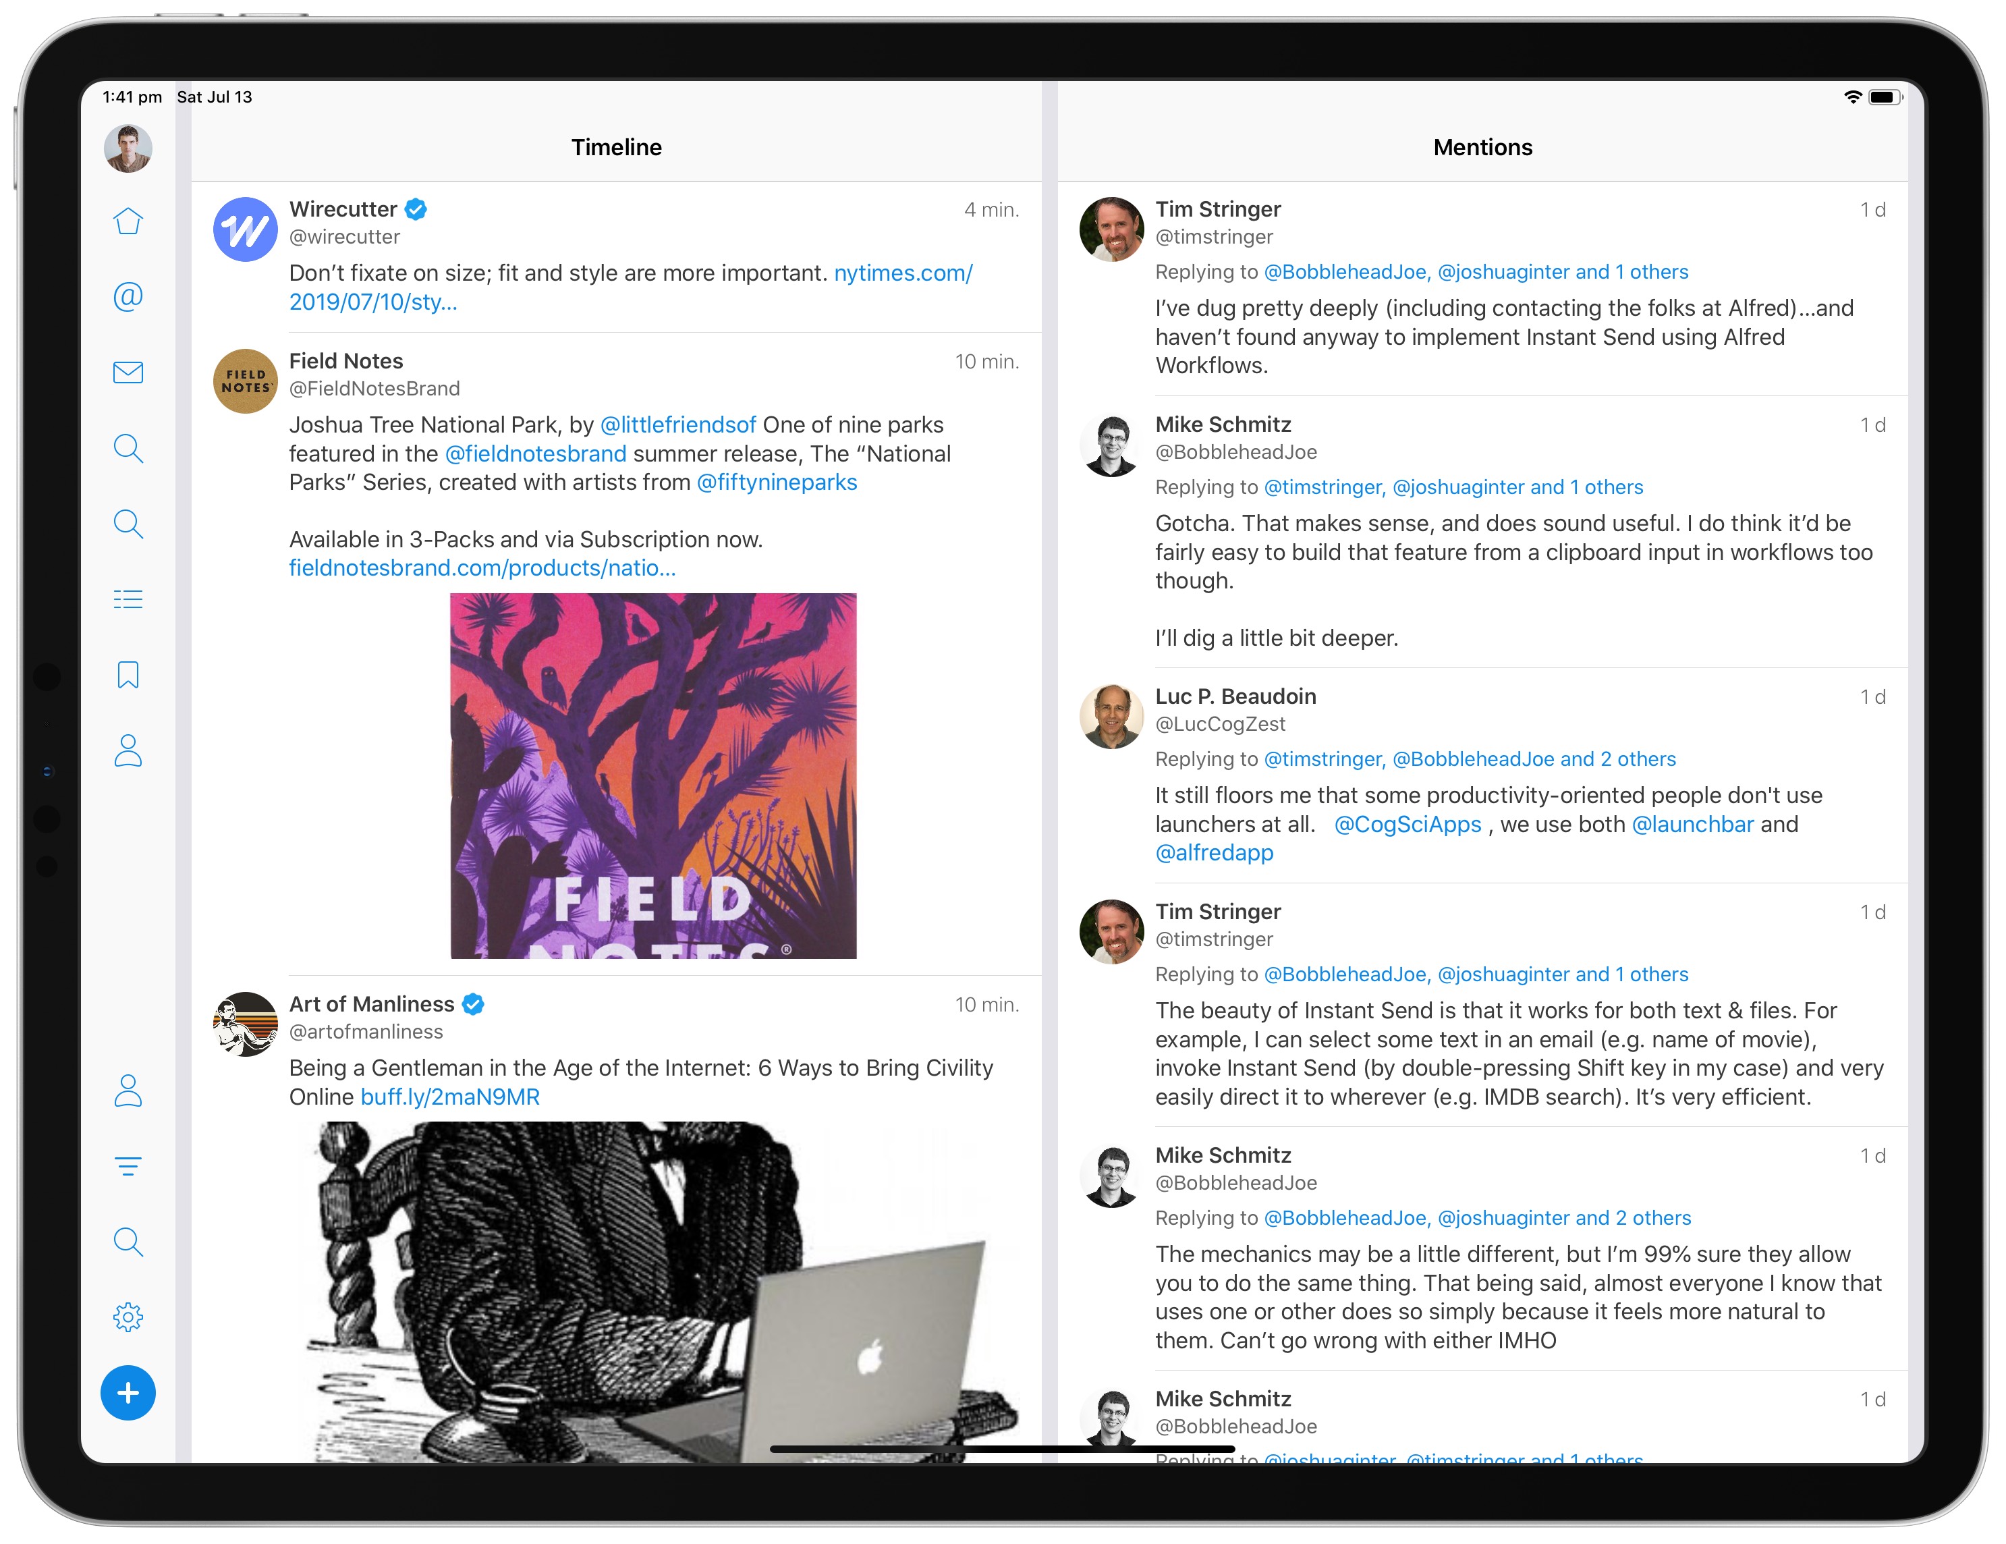Open the Direct Messages icon
The image size is (2006, 1544).
click(x=128, y=371)
